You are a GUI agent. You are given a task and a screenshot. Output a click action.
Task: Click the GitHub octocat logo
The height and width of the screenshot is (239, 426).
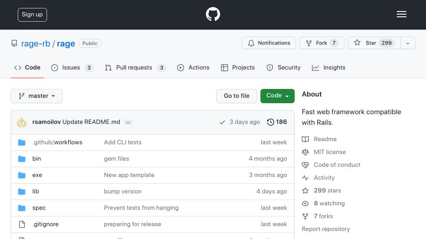(x=213, y=14)
